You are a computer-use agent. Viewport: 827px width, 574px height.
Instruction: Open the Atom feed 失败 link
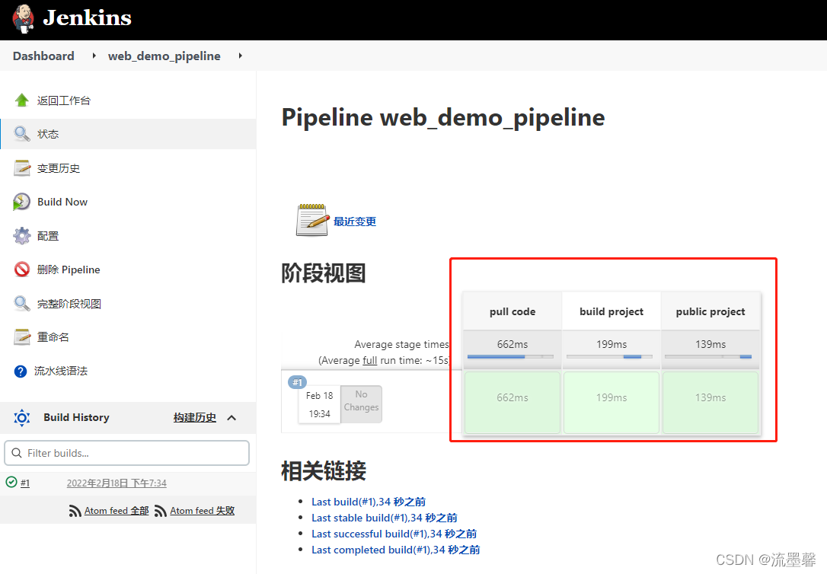coord(202,511)
